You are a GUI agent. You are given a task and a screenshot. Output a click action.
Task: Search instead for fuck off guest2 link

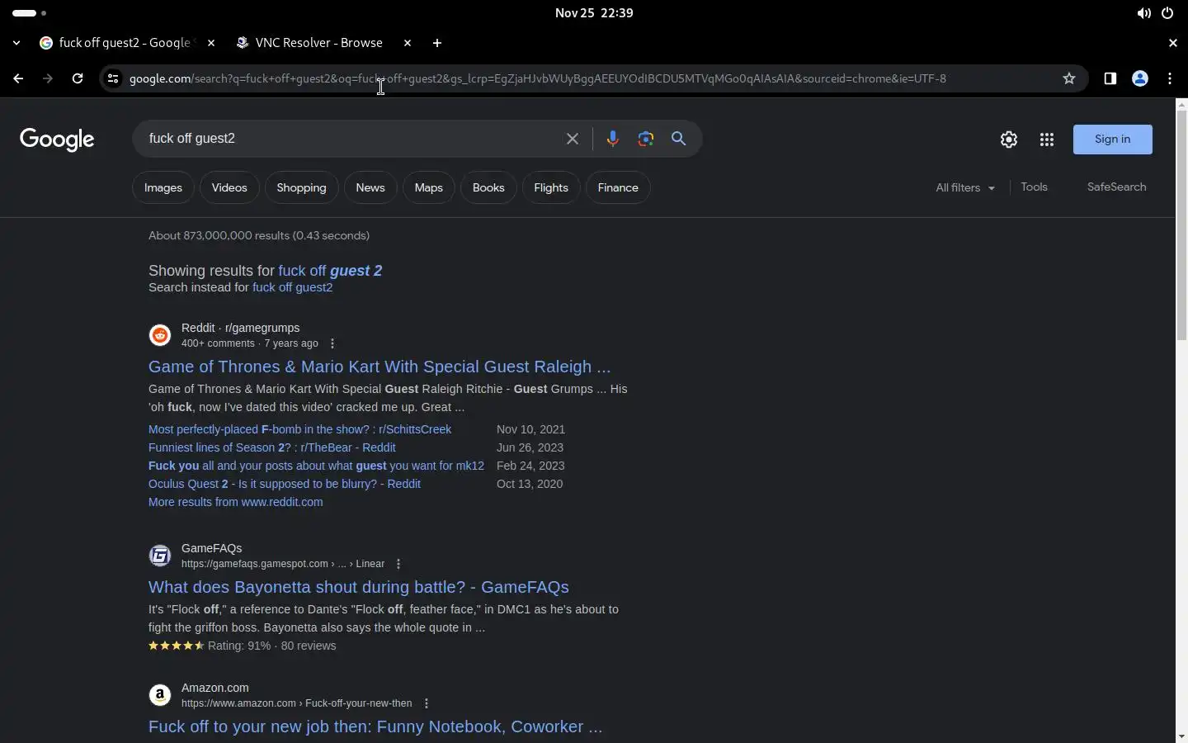point(292,287)
